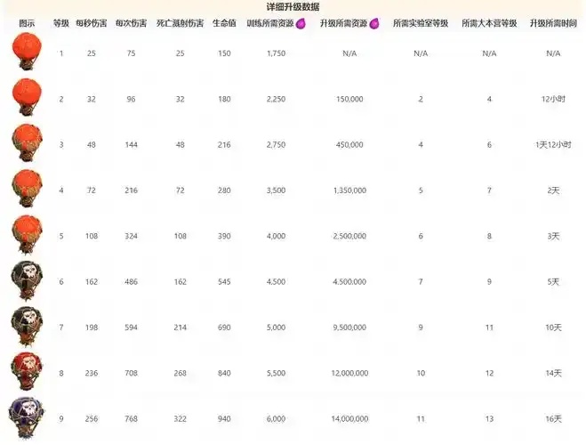
Task: Select death damage cell 214
Action: click(x=180, y=328)
